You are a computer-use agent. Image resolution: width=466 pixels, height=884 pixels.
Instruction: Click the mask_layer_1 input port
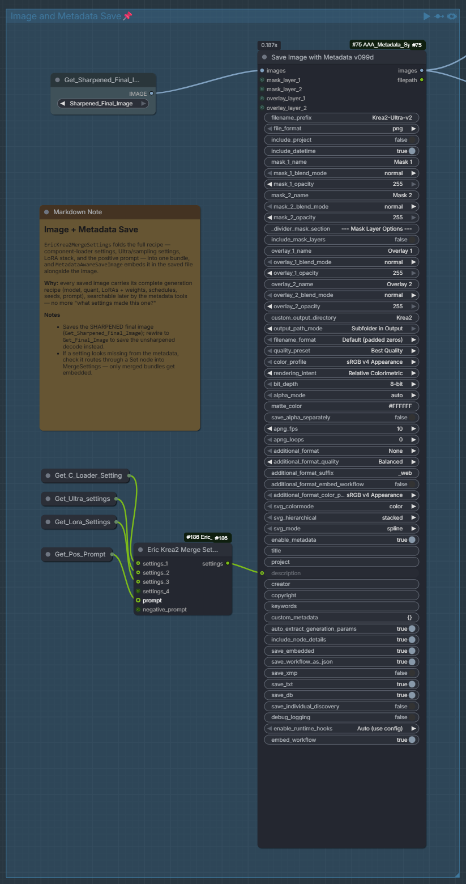click(262, 80)
